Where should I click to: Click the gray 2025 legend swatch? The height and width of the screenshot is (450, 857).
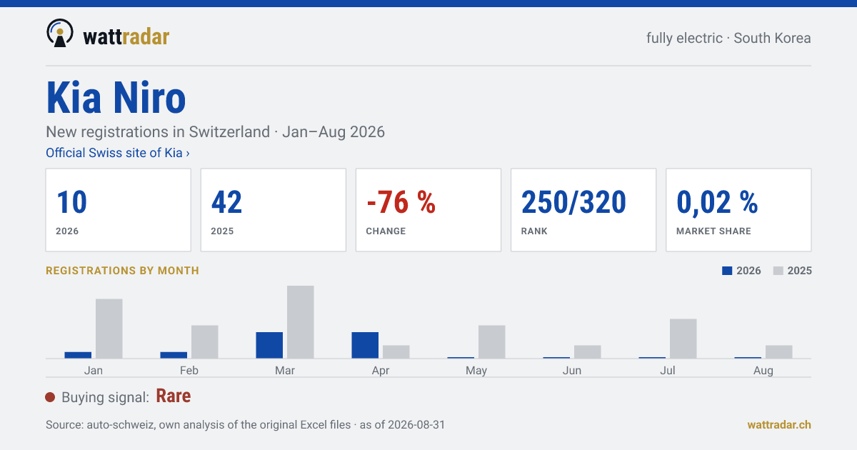(778, 271)
